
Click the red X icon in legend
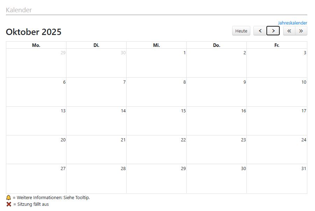tap(9, 204)
